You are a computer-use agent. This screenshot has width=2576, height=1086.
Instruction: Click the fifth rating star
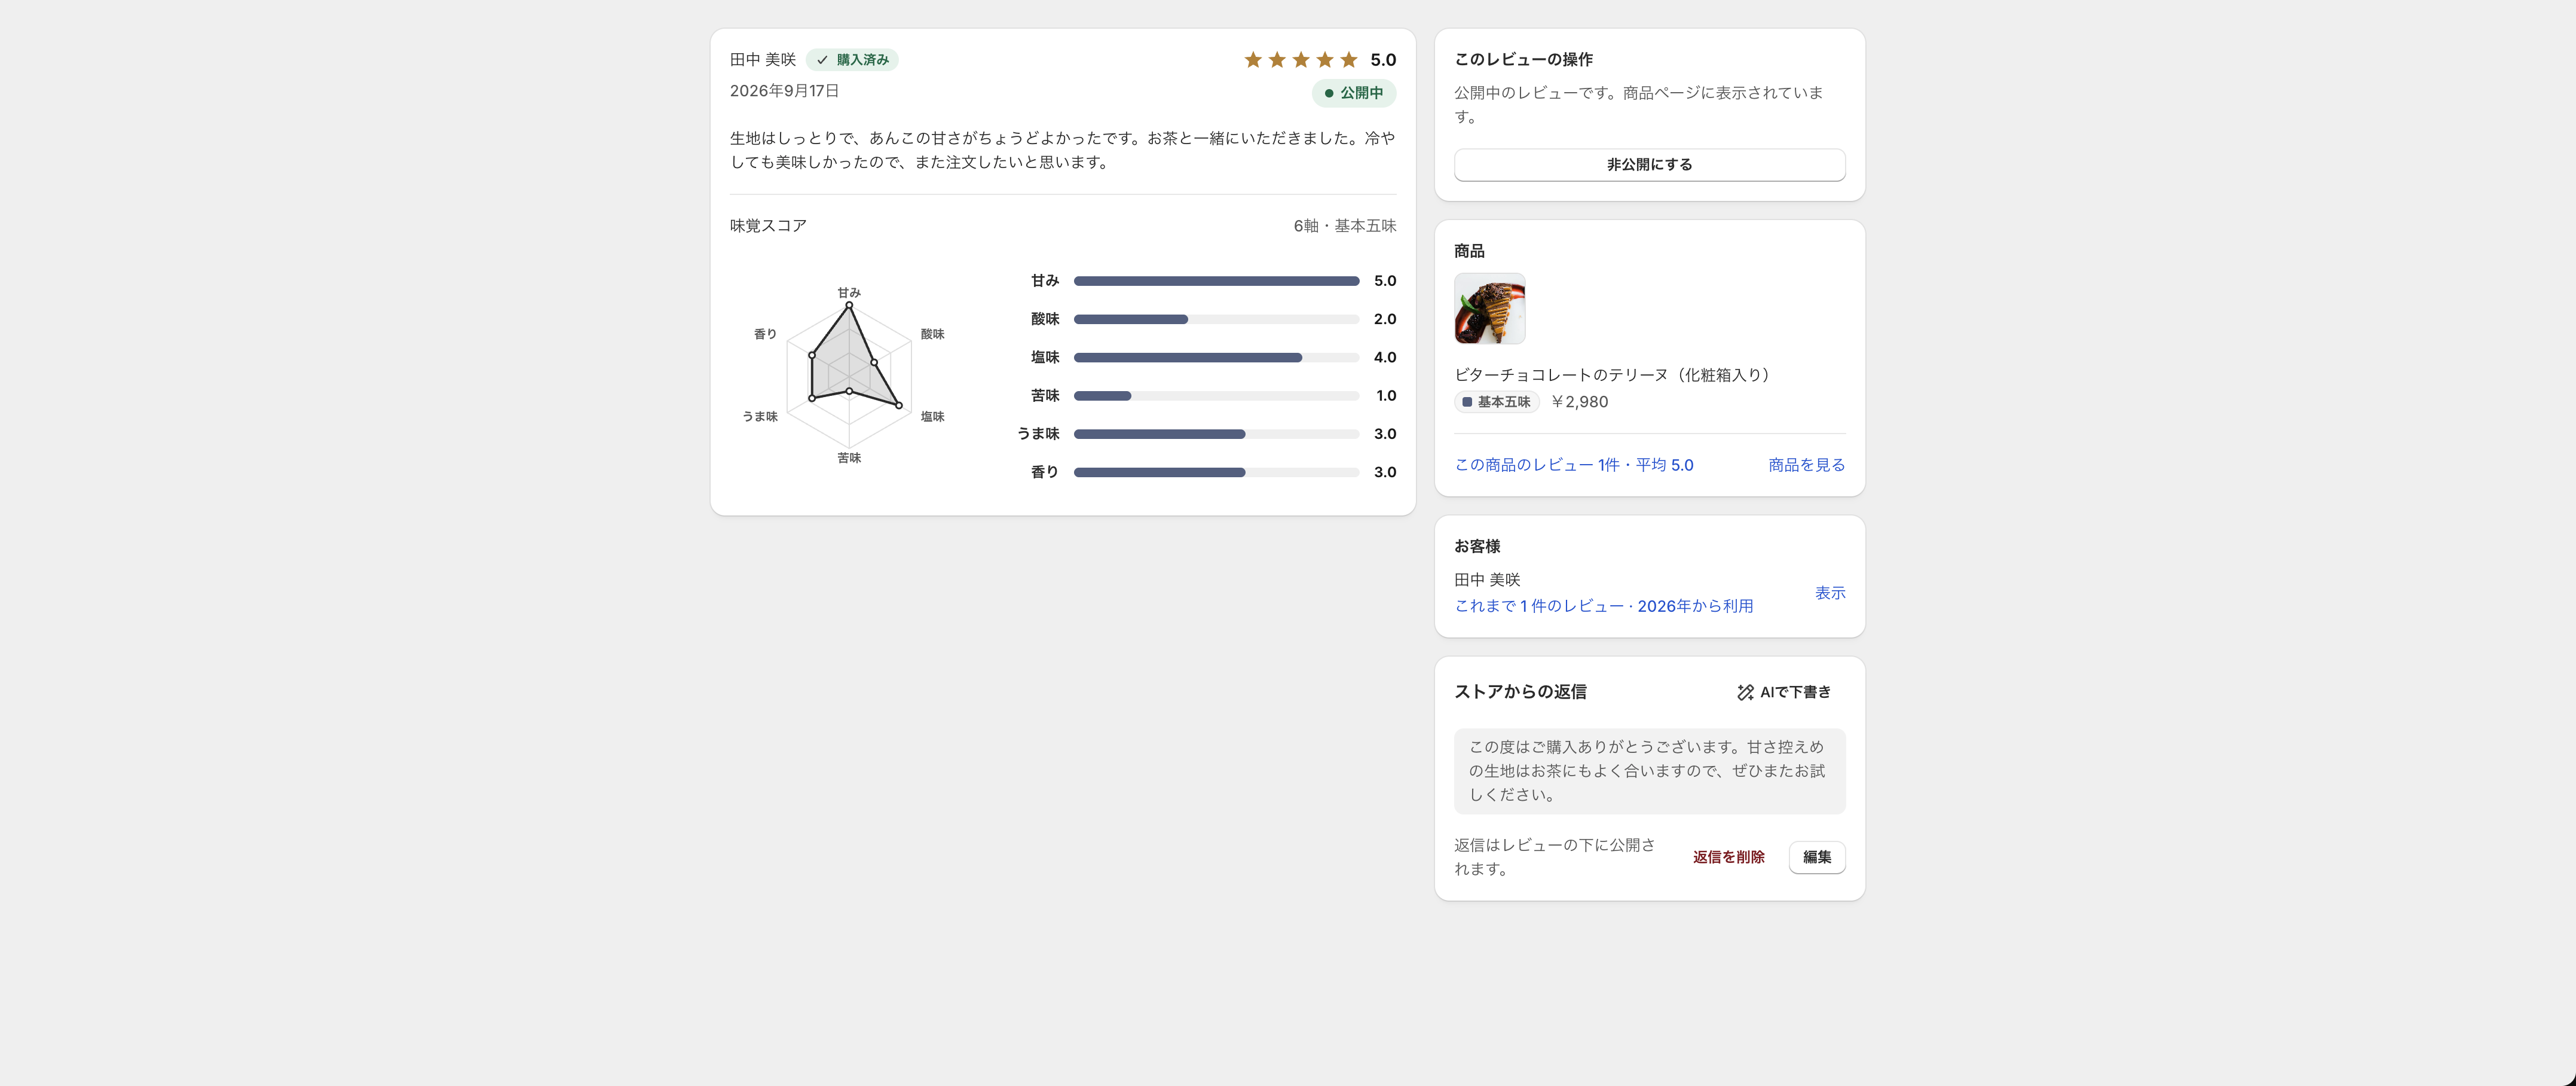click(x=1349, y=60)
